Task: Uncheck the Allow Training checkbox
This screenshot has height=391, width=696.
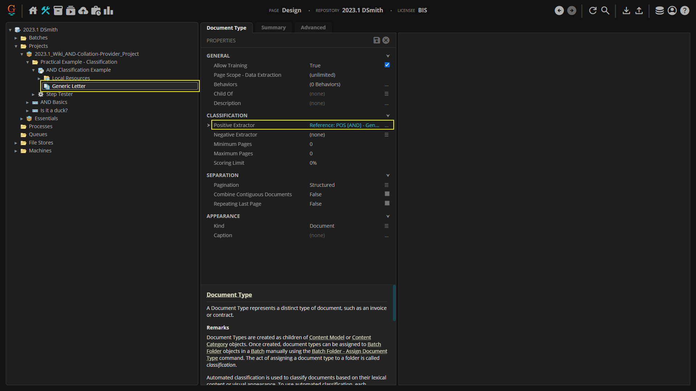Action: [387, 65]
